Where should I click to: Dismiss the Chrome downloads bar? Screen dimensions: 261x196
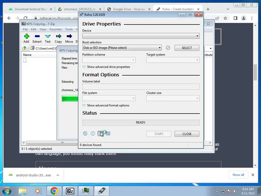point(253,175)
